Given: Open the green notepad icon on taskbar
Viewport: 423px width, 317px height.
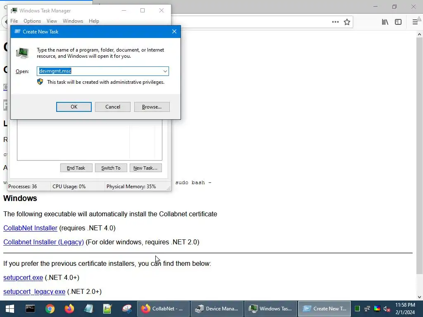Looking at the screenshot, I should [x=107, y=309].
